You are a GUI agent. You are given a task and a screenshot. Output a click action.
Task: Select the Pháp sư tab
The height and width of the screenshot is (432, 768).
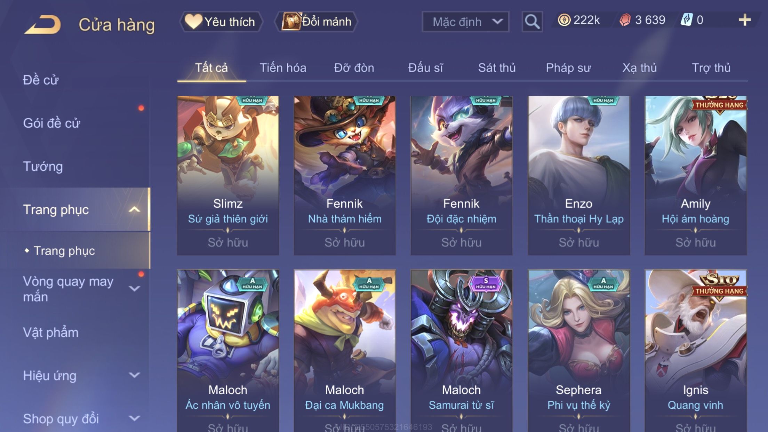(568, 67)
